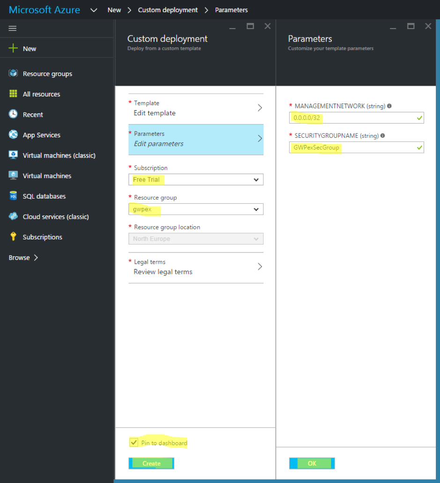Uncheck the Pin to dashboard checkbox
This screenshot has width=440, height=483.
point(134,443)
